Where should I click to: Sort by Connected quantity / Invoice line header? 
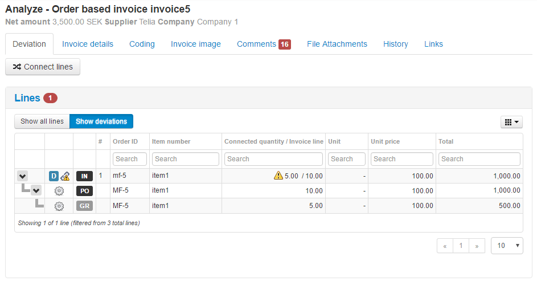(274, 141)
